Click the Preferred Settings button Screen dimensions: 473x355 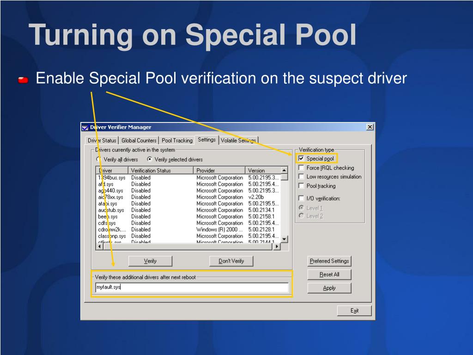coord(329,261)
